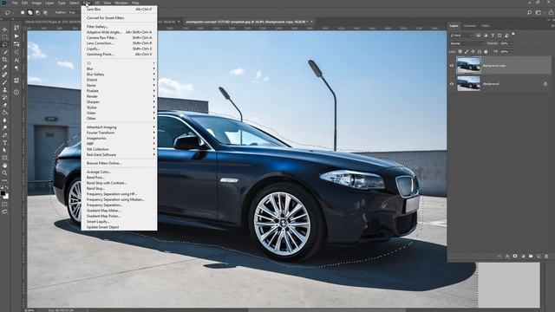Switch to the Channels tab

pyautogui.click(x=470, y=26)
